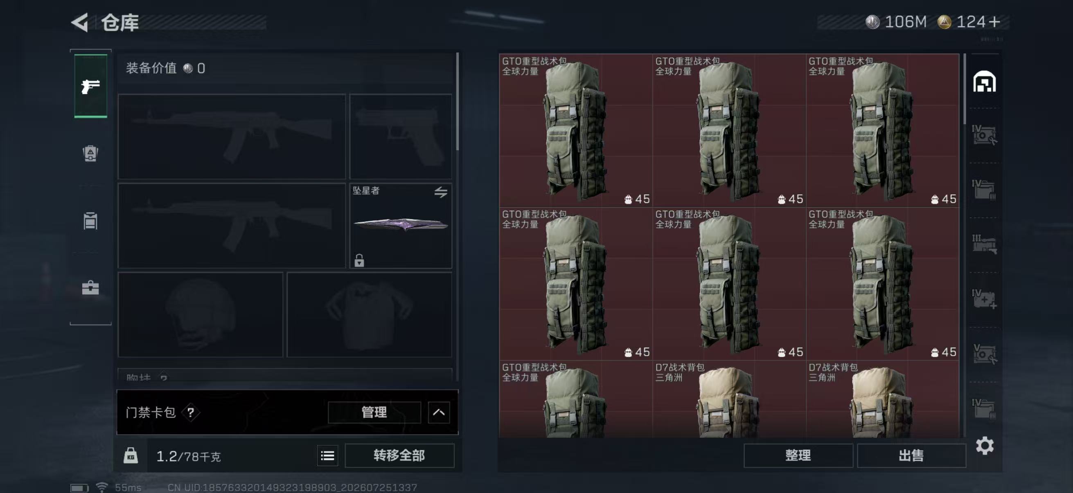Toggle the list view icon beside 转移全部
This screenshot has height=493, width=1073.
click(x=327, y=456)
